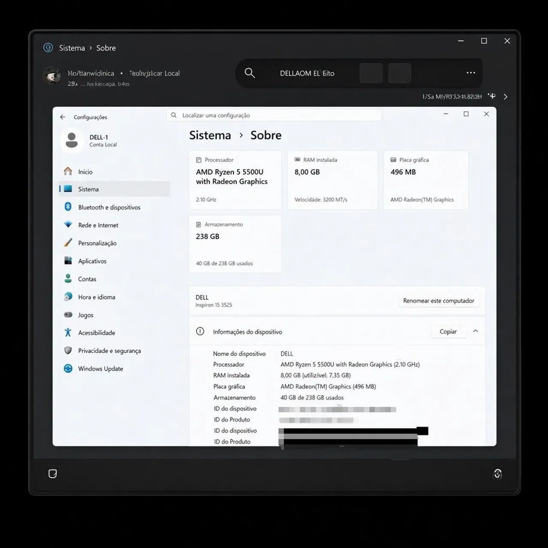Screen dimensions: 548x548
Task: Open the three-dots overflow menu
Action: point(471,73)
